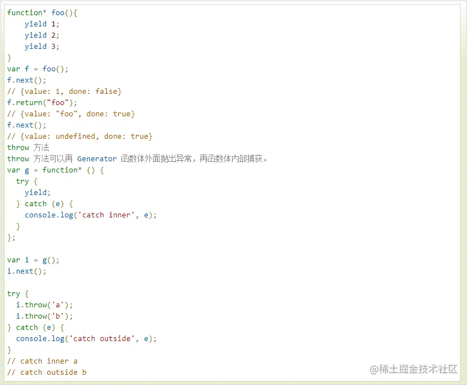This screenshot has height=386, width=469.
Task: Click the comment catch outside b
Action: [x=46, y=372]
